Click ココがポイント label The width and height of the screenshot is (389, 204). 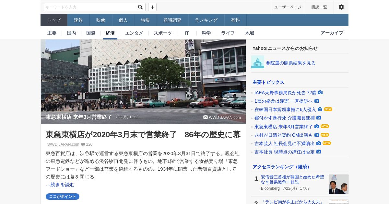63,197
